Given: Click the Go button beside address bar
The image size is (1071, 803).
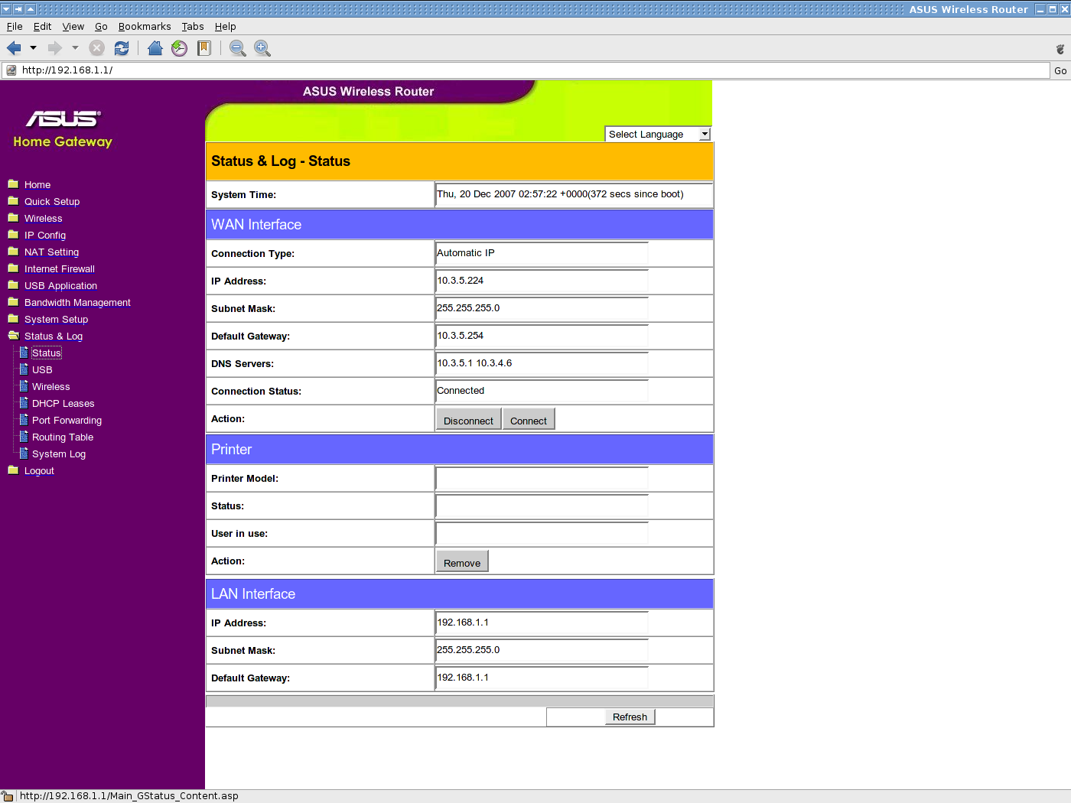Looking at the screenshot, I should tap(1060, 70).
